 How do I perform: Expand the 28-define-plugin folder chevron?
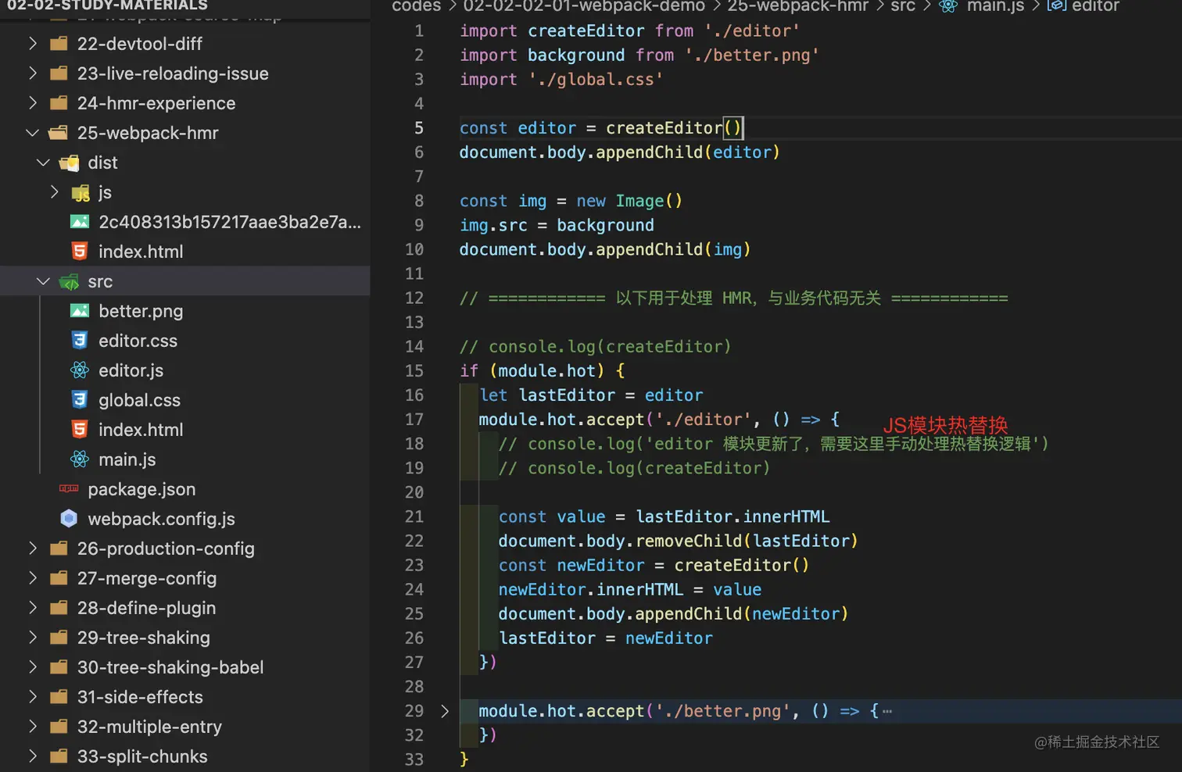pyautogui.click(x=33, y=608)
